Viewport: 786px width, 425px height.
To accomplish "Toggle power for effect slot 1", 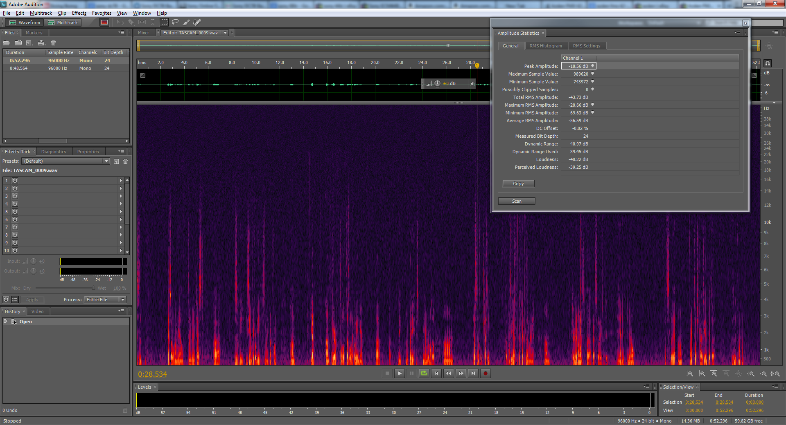I will (x=15, y=180).
